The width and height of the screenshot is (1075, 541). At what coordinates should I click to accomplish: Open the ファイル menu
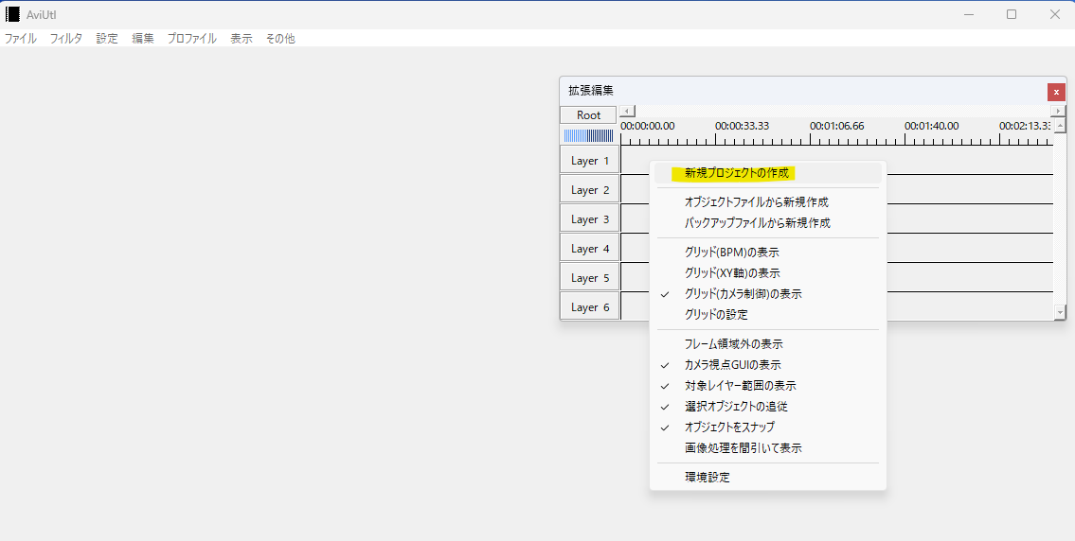21,39
